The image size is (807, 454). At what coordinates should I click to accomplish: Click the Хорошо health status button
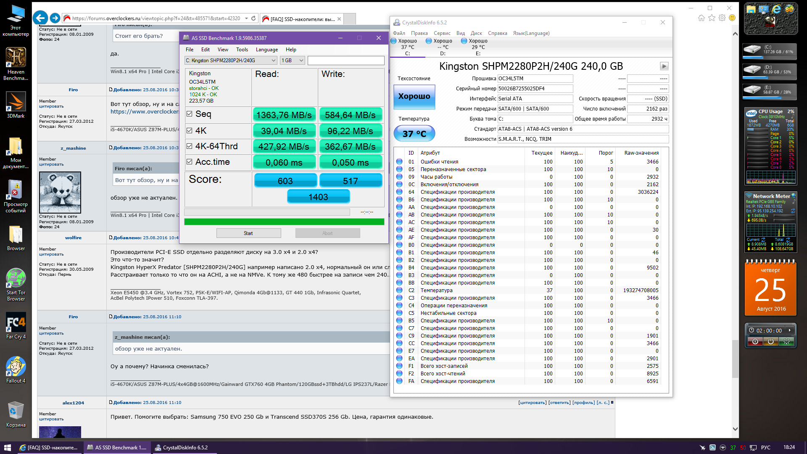click(414, 96)
